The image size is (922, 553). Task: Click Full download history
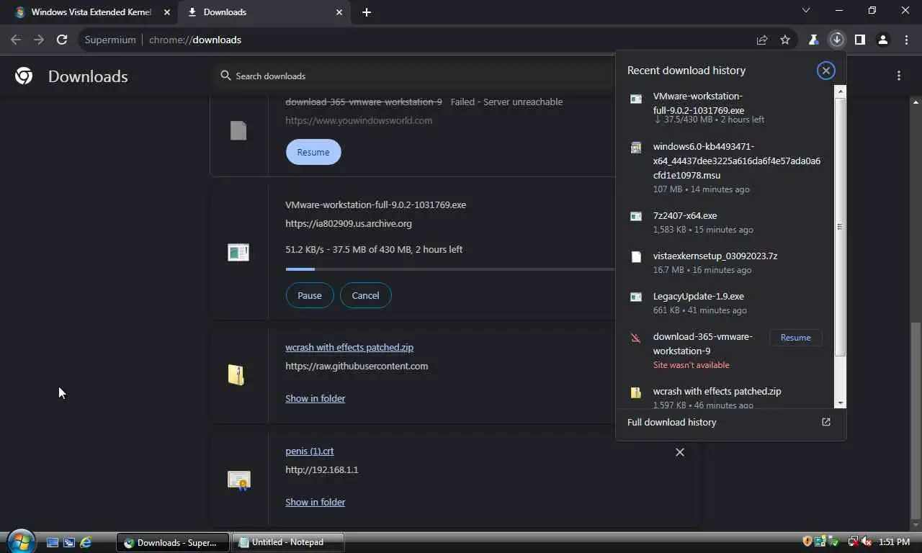point(671,422)
